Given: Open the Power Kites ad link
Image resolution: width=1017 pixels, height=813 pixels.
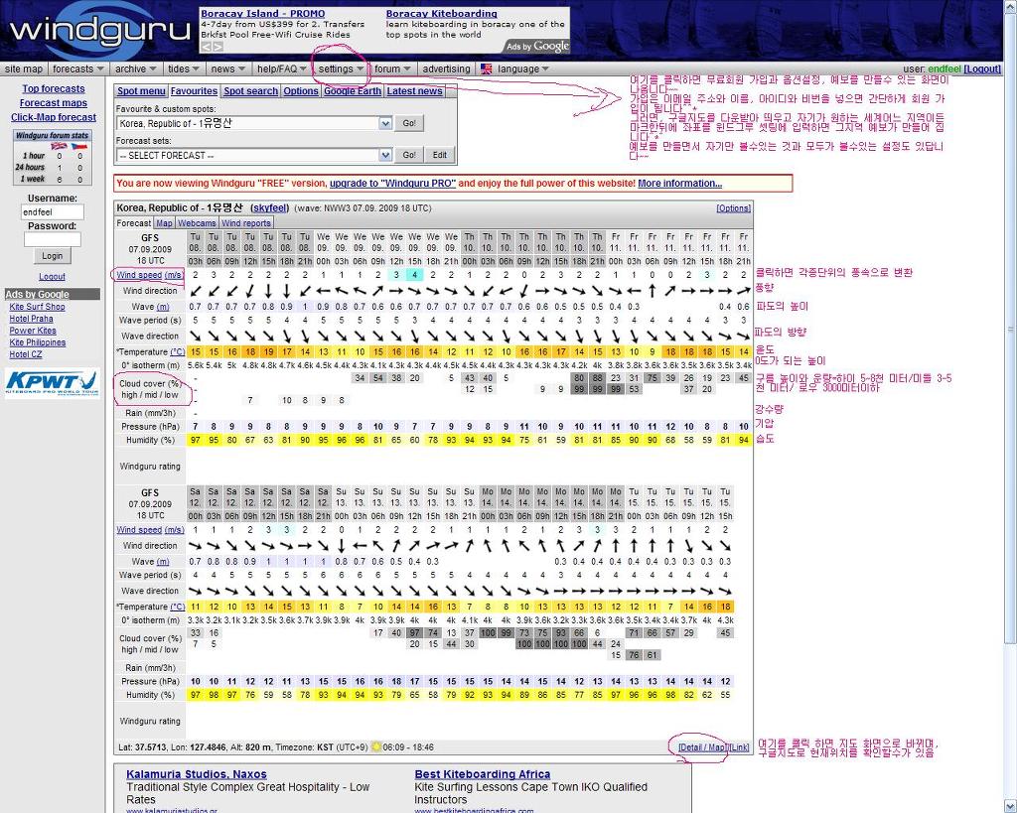Looking at the screenshot, I should 33,331.
